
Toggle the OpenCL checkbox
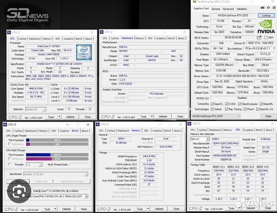[x=212, y=104]
